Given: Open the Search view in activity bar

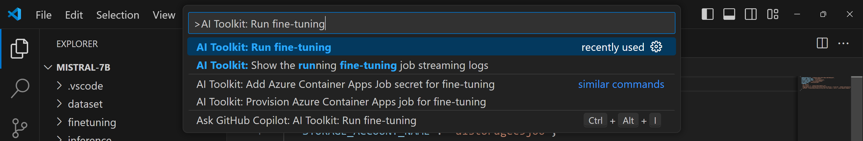Looking at the screenshot, I should click(20, 88).
